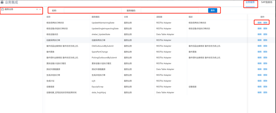Image resolution: width=276 pixels, height=113 pixels.
Task: Delete the scjh 生成计划 service
Action: [x=265, y=81]
